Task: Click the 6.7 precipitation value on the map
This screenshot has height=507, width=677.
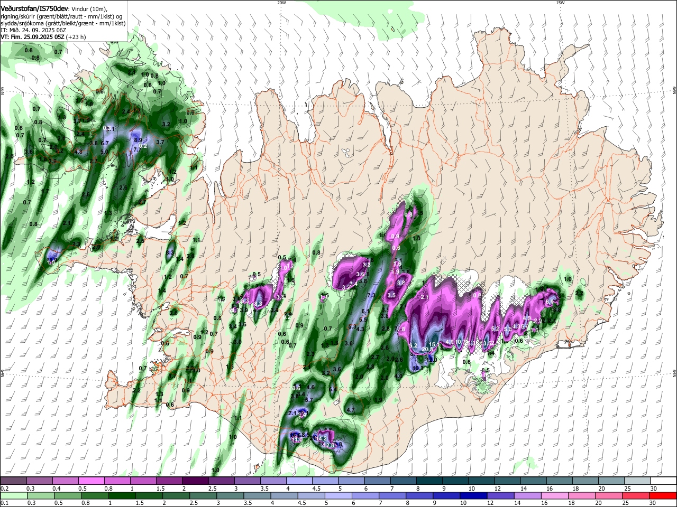Action: [x=105, y=143]
